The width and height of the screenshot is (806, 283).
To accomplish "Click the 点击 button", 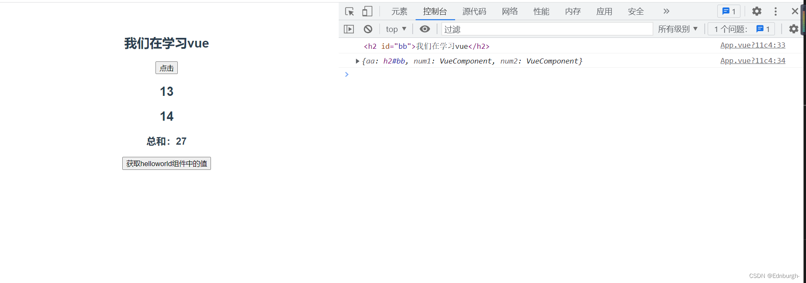I will click(x=166, y=68).
